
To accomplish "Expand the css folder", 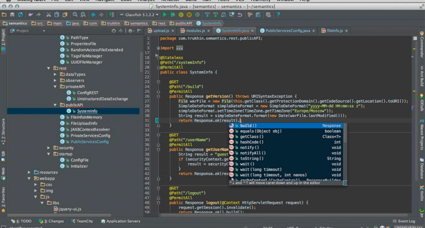I will click(36, 184).
